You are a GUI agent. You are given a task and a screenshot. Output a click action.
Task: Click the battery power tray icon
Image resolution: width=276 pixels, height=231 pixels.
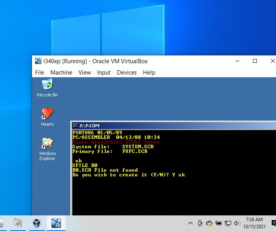point(219,223)
